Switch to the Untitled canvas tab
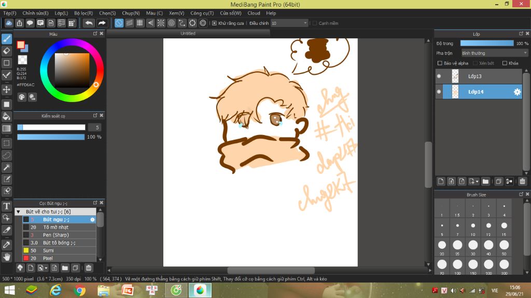Screen dimensions: 531x298 tap(188, 34)
